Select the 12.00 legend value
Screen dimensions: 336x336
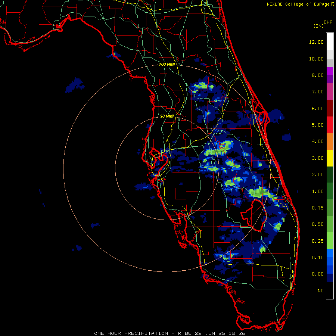pyautogui.click(x=316, y=42)
